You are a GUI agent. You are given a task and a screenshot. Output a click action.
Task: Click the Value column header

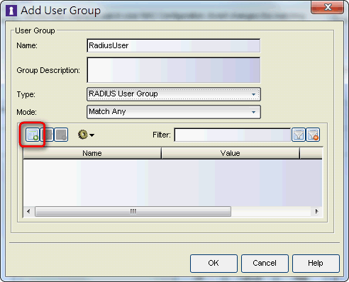click(231, 153)
